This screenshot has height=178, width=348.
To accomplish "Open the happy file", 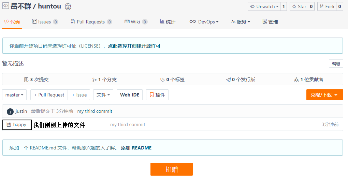I will [19, 125].
